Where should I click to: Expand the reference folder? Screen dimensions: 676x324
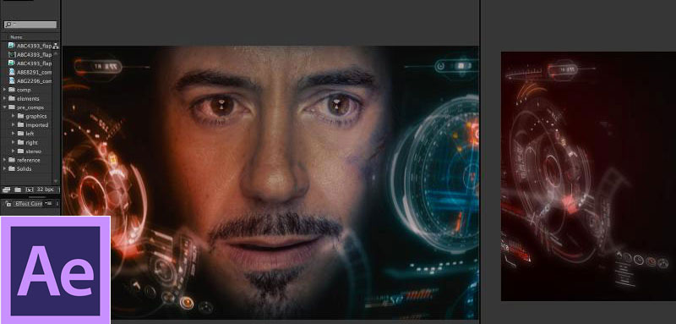(x=5, y=160)
